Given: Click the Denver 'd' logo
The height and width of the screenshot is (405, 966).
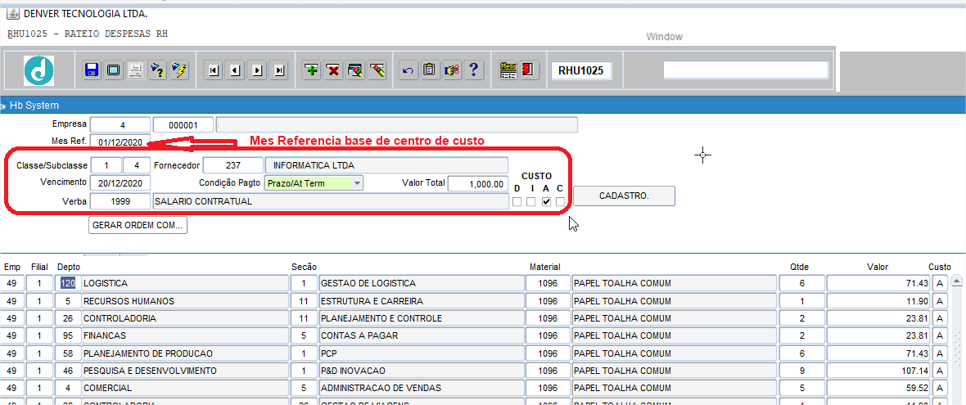Looking at the screenshot, I should coord(38,70).
